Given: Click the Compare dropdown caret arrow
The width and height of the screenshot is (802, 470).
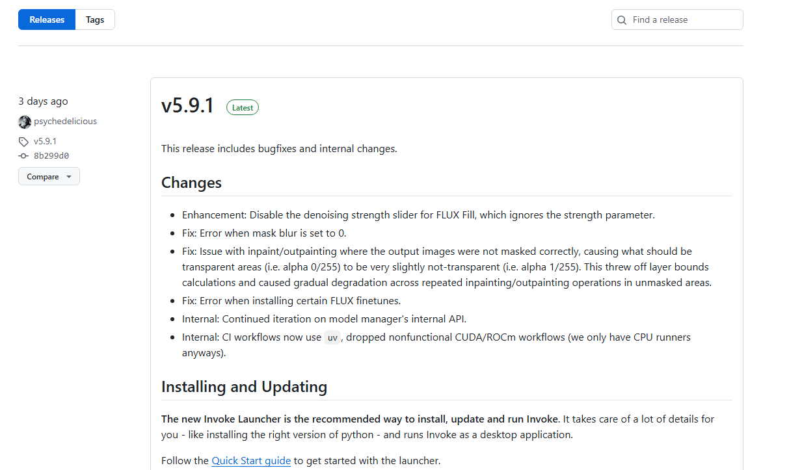Looking at the screenshot, I should [69, 177].
